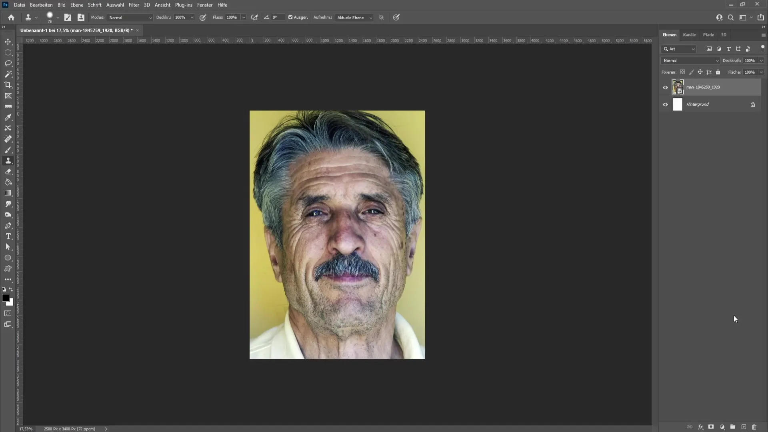Toggle visibility of man-1845259_1920 layer
Viewport: 768px width, 432px height.
pos(665,87)
